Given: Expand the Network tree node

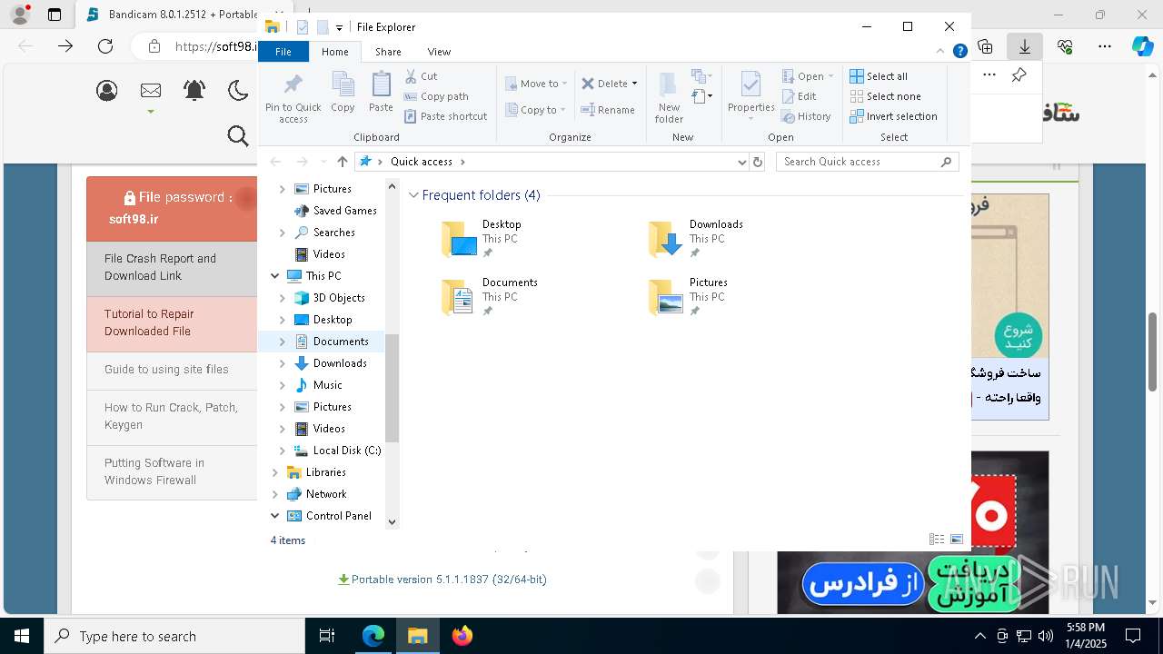Looking at the screenshot, I should (274, 494).
